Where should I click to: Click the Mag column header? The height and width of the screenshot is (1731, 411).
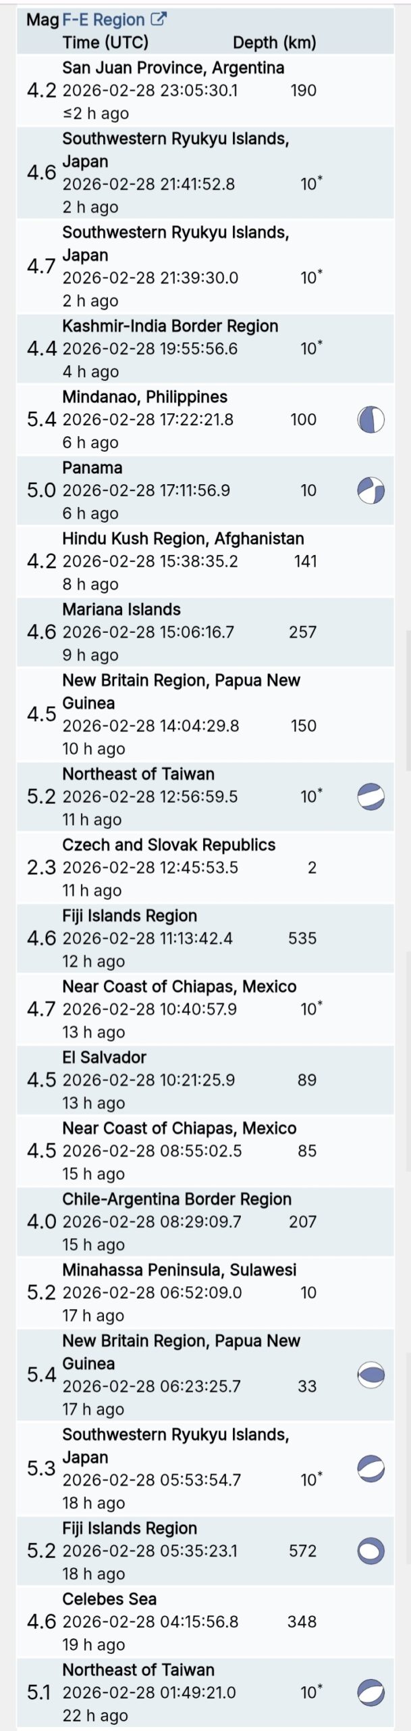[x=43, y=20]
